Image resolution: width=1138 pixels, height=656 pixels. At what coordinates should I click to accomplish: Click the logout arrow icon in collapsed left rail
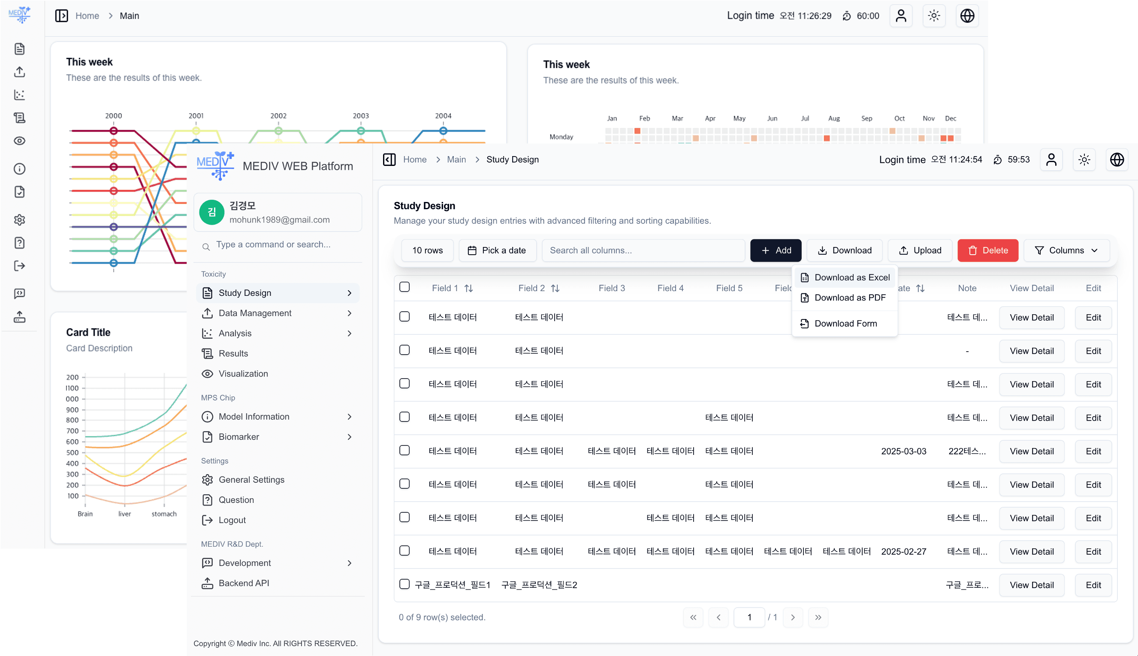click(x=19, y=266)
